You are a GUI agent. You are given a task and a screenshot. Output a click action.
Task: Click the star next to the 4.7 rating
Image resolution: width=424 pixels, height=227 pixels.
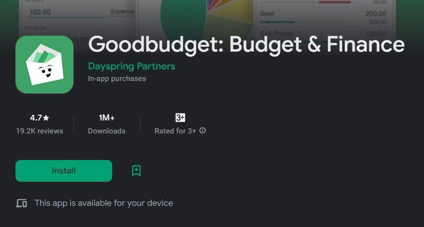pyautogui.click(x=46, y=118)
